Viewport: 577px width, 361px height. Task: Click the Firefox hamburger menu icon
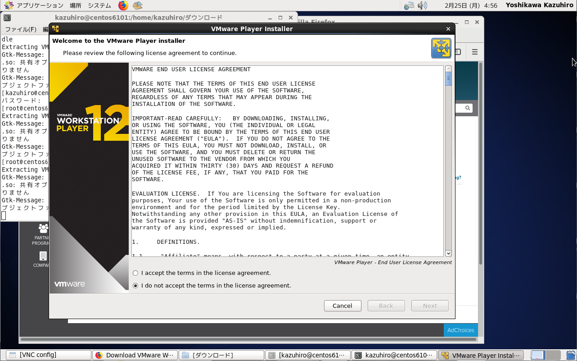(474, 52)
